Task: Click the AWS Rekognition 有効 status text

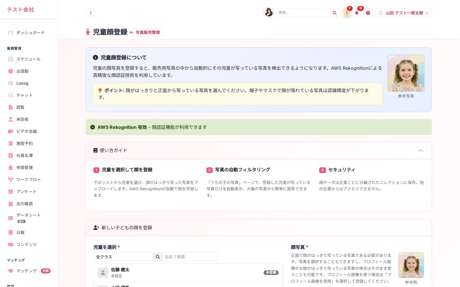Action: coord(122,127)
